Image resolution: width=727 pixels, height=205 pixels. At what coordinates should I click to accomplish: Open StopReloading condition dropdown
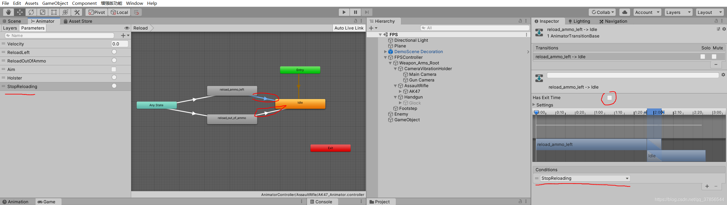(x=585, y=178)
